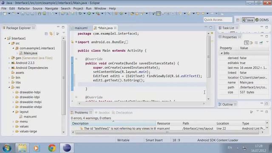Open Package Explorer view menu triangle
This screenshot has width=272, height=153.
[x=64, y=33]
